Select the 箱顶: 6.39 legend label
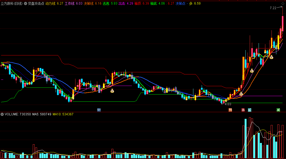This screenshot has width=286, height=159. point(142,3)
